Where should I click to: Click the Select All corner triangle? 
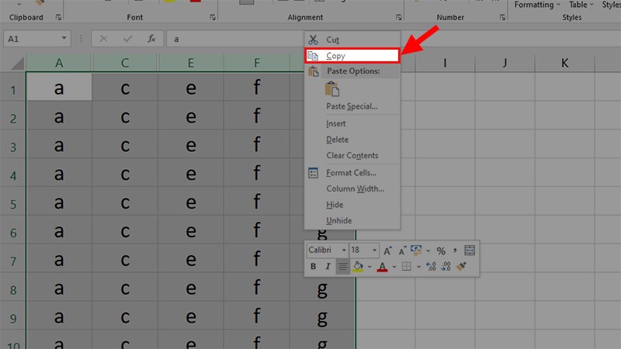point(17,63)
